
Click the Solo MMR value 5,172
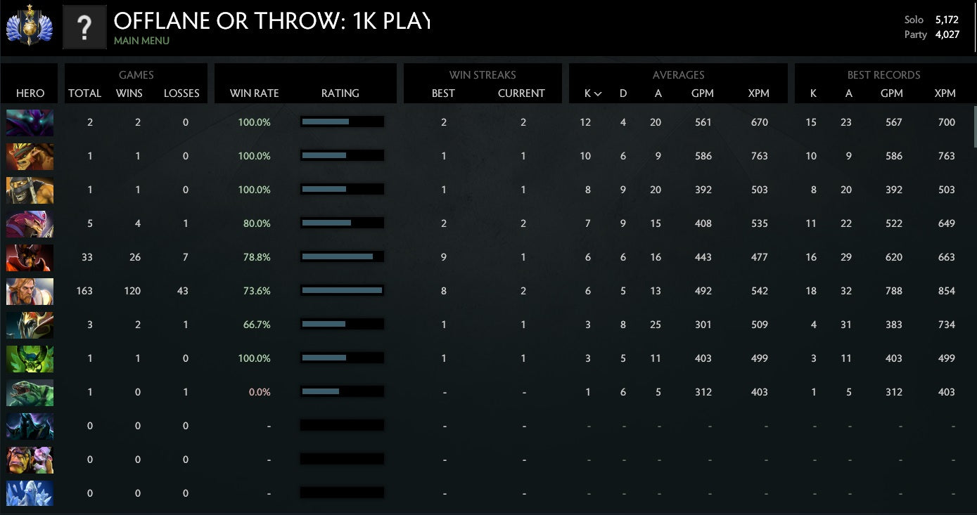point(947,20)
